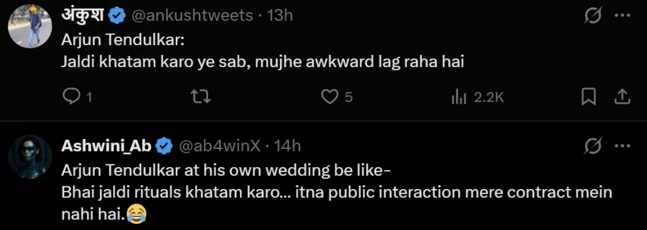Open the 13h timestamp permalink
This screenshot has width=647, height=230.
point(280,16)
